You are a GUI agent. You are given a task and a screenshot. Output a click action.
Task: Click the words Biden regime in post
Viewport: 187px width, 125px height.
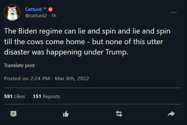[40, 31]
